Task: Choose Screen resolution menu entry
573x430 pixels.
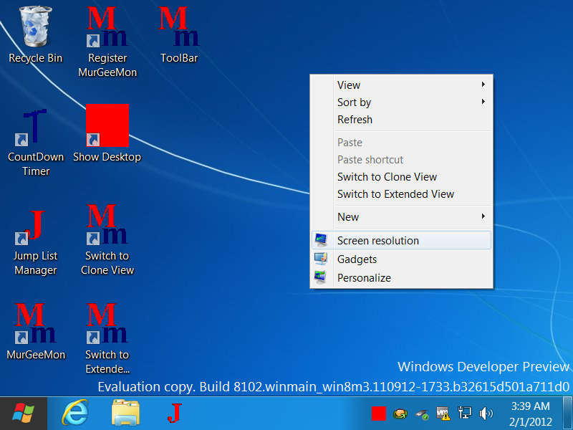Action: [401, 240]
